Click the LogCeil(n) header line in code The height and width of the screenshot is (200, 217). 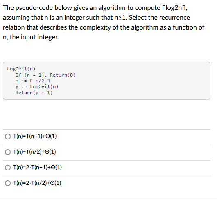click(x=21, y=69)
